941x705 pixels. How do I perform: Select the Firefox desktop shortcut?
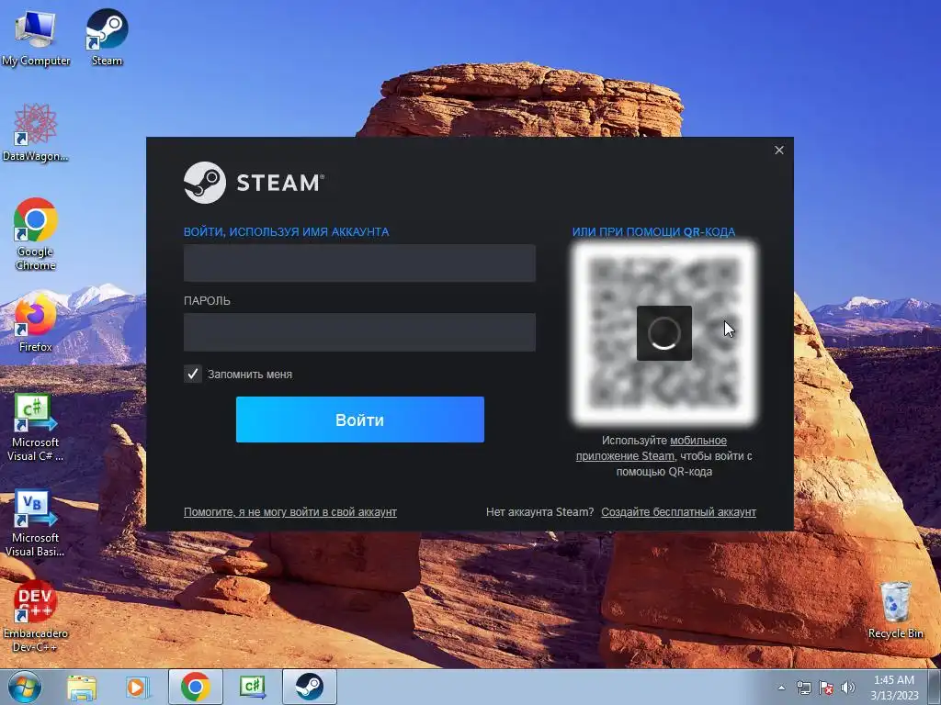(36, 322)
